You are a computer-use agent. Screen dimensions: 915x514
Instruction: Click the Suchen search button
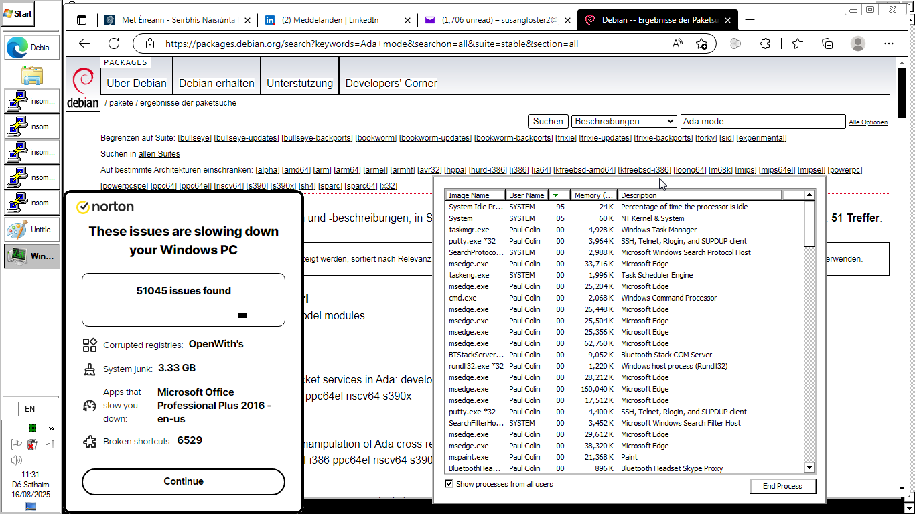(x=548, y=122)
